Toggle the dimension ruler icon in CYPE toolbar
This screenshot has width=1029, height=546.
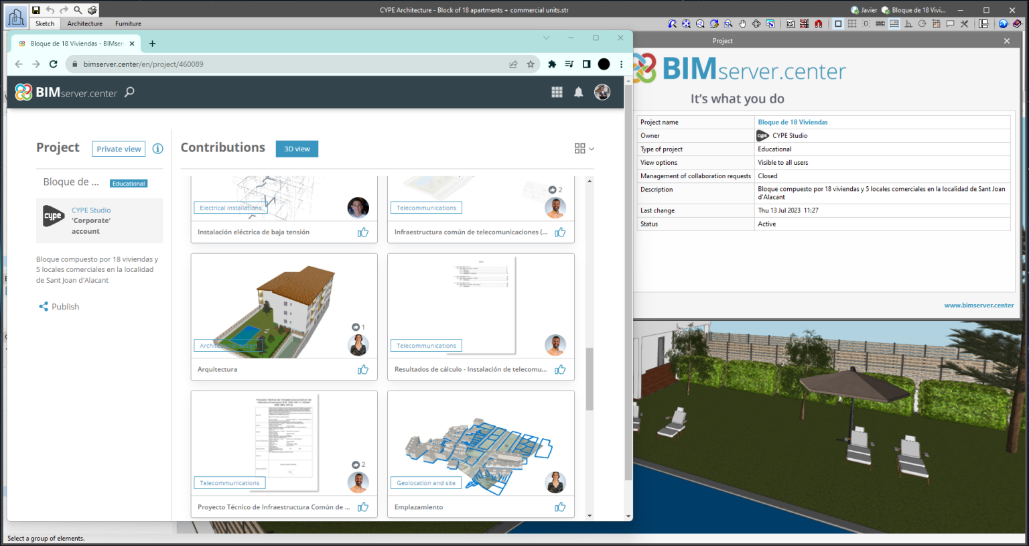tap(894, 23)
